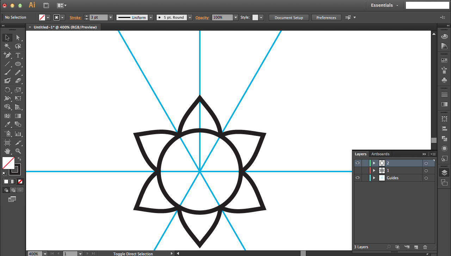Switch to the Artboards tab
451x256 pixels.
[380, 154]
